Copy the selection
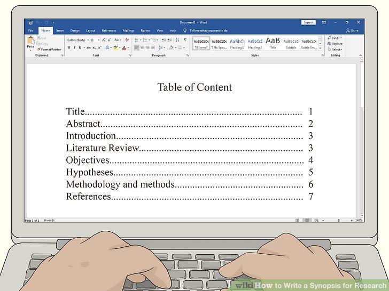Screen dimensions: 389x291 42,44
